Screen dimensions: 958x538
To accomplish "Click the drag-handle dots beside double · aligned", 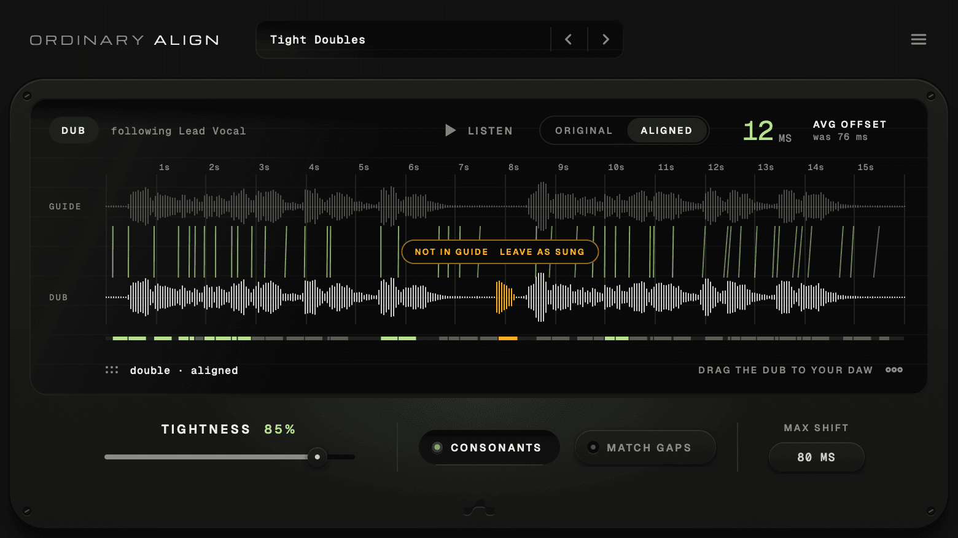I will 112,370.
